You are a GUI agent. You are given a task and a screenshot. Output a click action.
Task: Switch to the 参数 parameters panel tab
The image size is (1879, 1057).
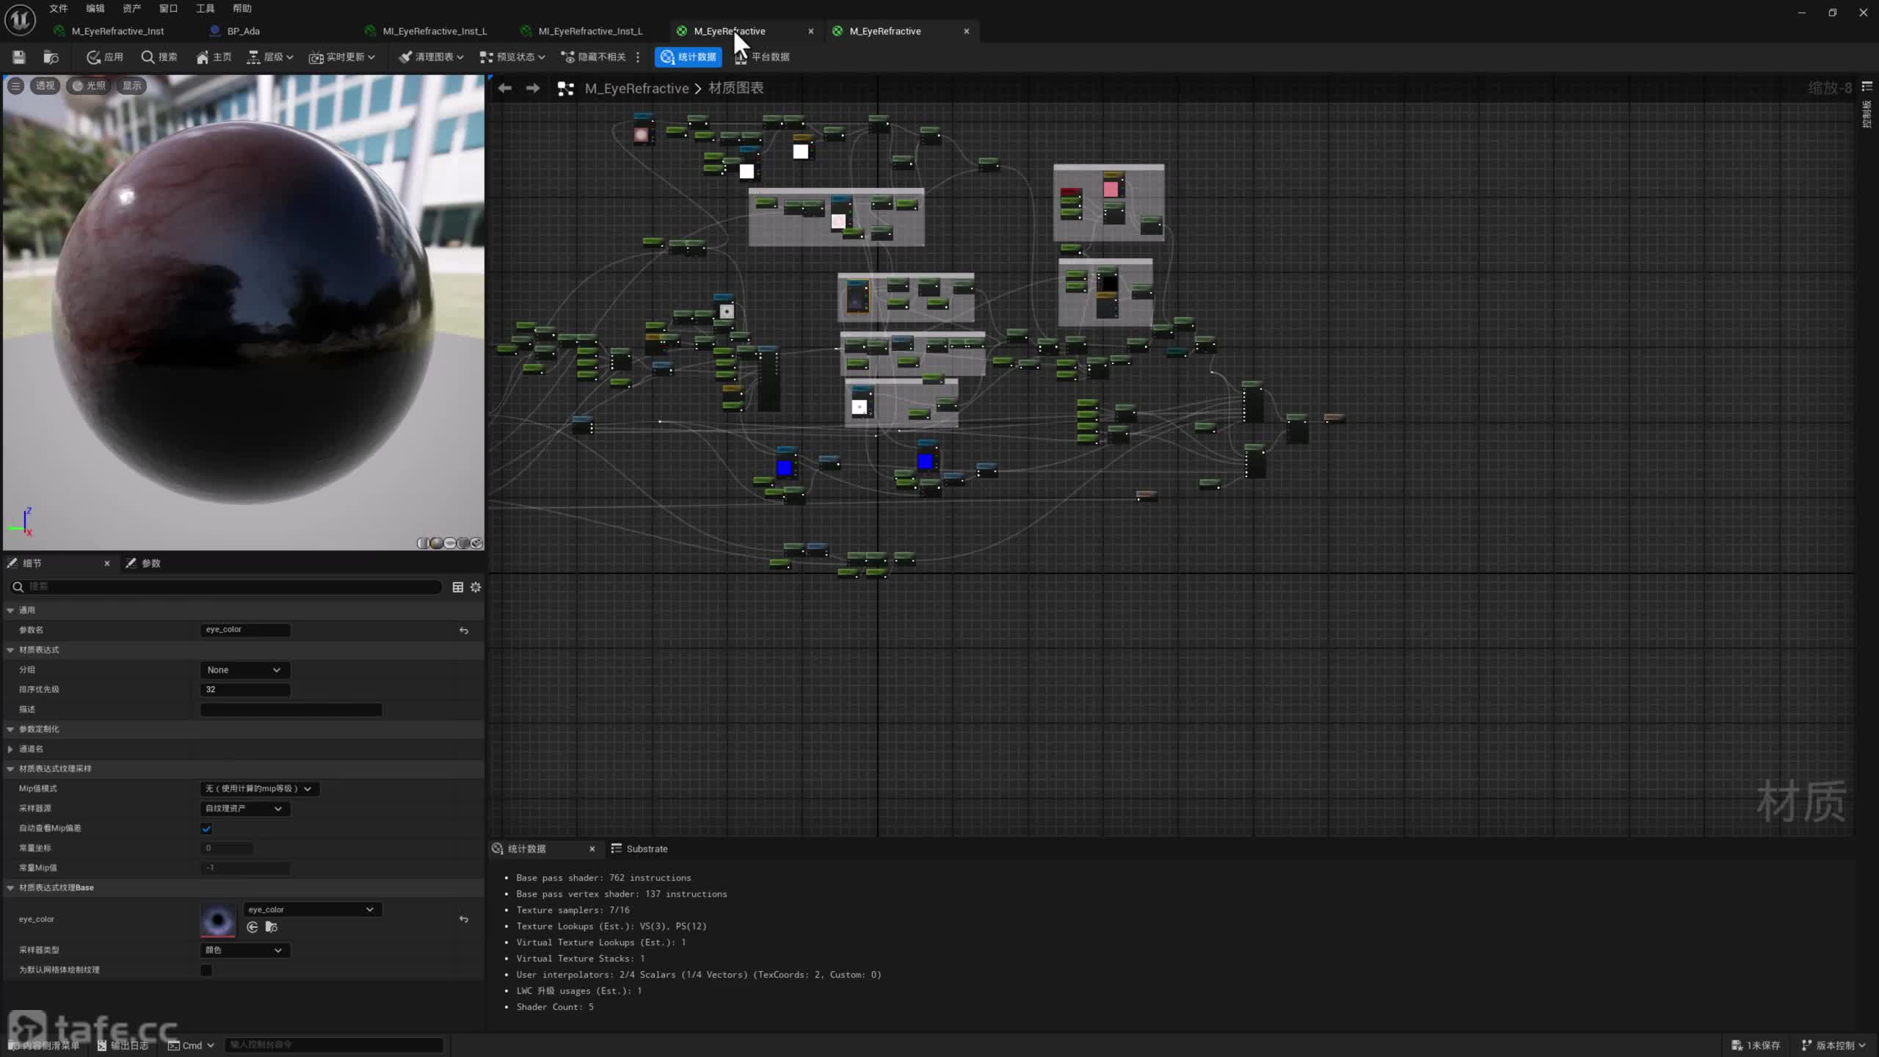(144, 563)
